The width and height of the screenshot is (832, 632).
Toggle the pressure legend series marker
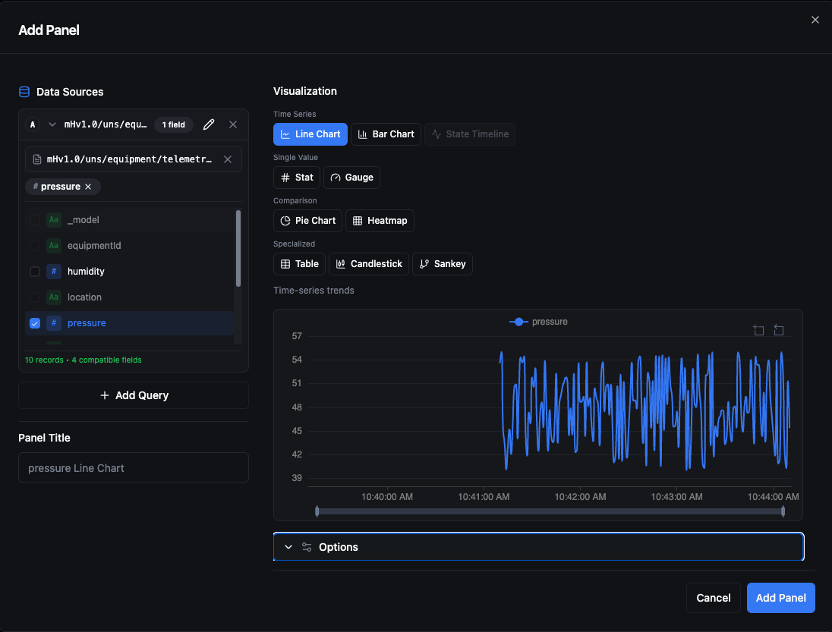tap(518, 322)
